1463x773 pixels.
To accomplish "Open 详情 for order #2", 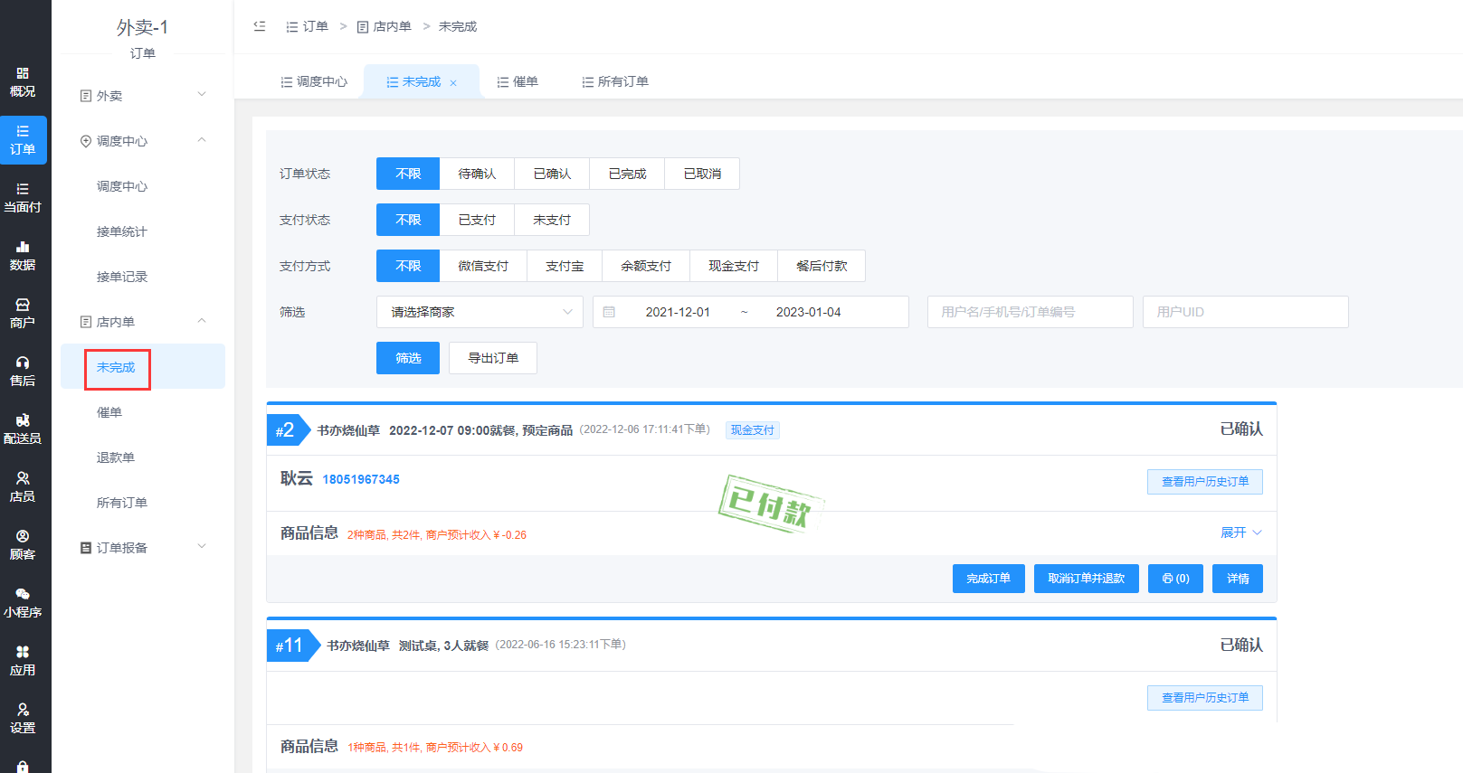I will [1238, 579].
